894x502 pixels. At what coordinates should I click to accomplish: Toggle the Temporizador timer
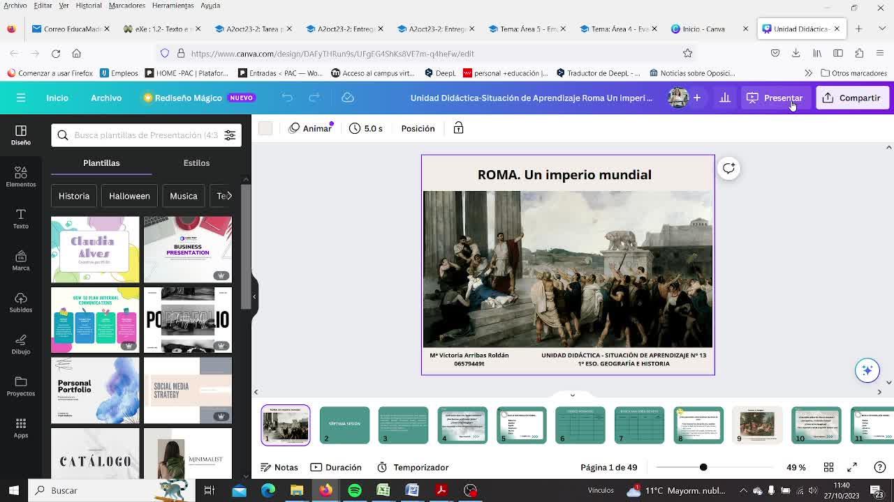click(413, 467)
